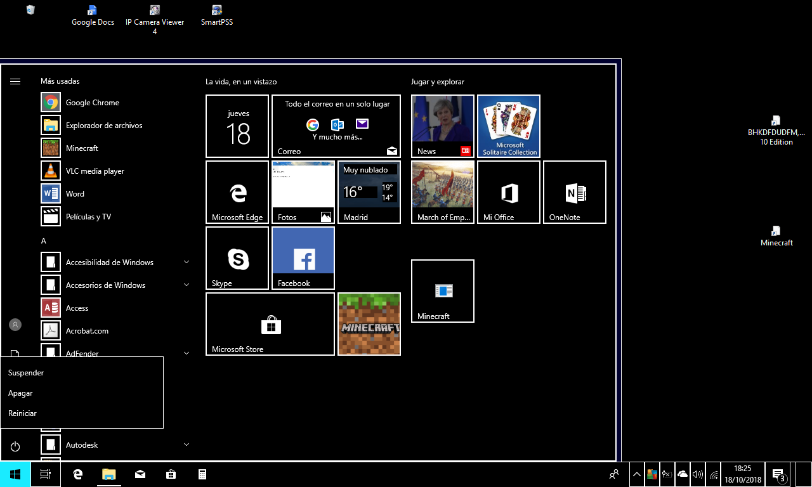812x487 pixels.
Task: Open the OneNote tile
Action: pyautogui.click(x=575, y=192)
